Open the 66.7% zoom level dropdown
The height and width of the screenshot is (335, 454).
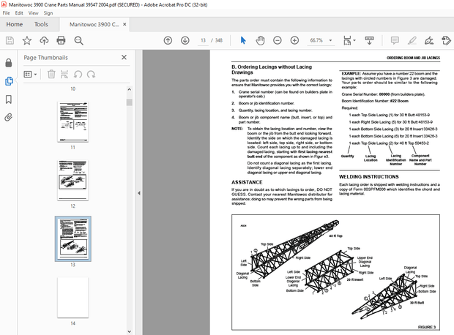pos(321,40)
